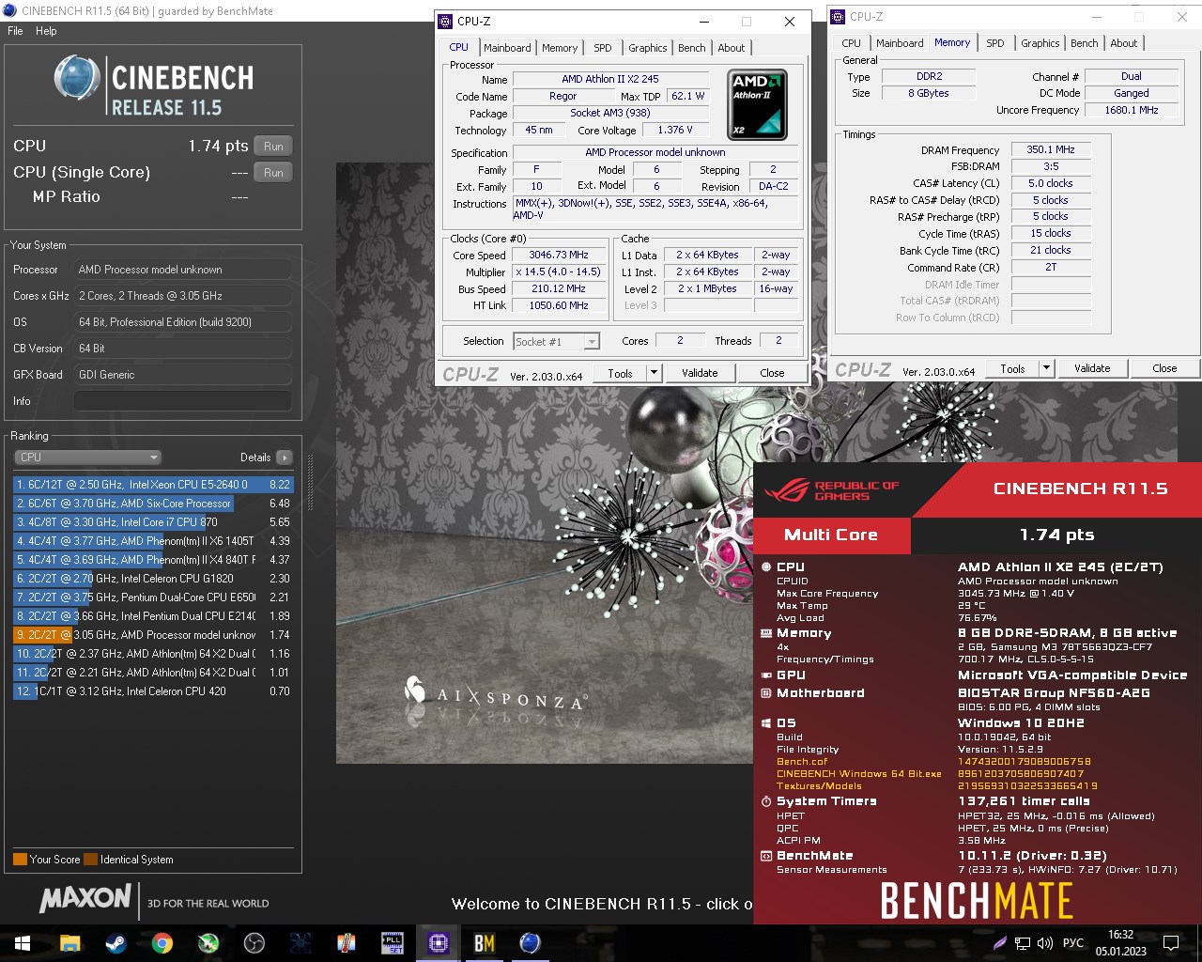Click the network icon in the system tray
Image resolution: width=1202 pixels, height=962 pixels.
pos(1022,943)
